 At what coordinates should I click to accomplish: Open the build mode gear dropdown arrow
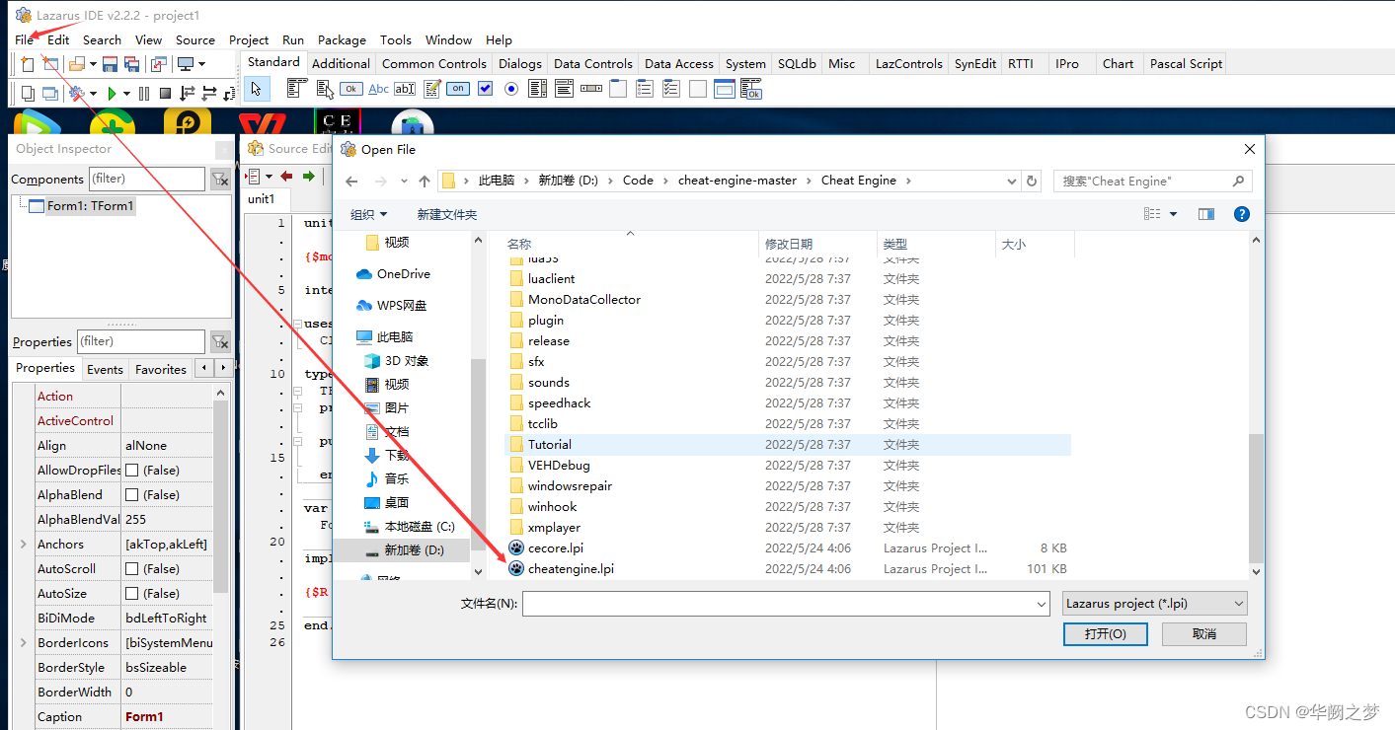pyautogui.click(x=93, y=94)
